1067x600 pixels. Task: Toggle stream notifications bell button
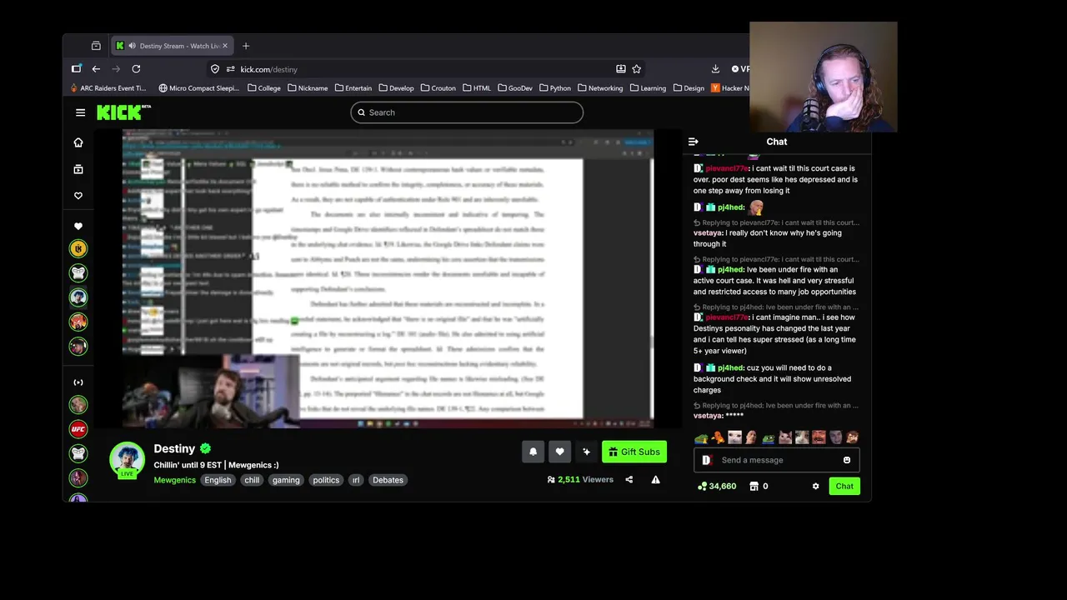(533, 452)
